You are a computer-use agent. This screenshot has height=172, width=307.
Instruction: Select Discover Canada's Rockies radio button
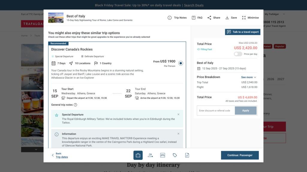point(180,63)
